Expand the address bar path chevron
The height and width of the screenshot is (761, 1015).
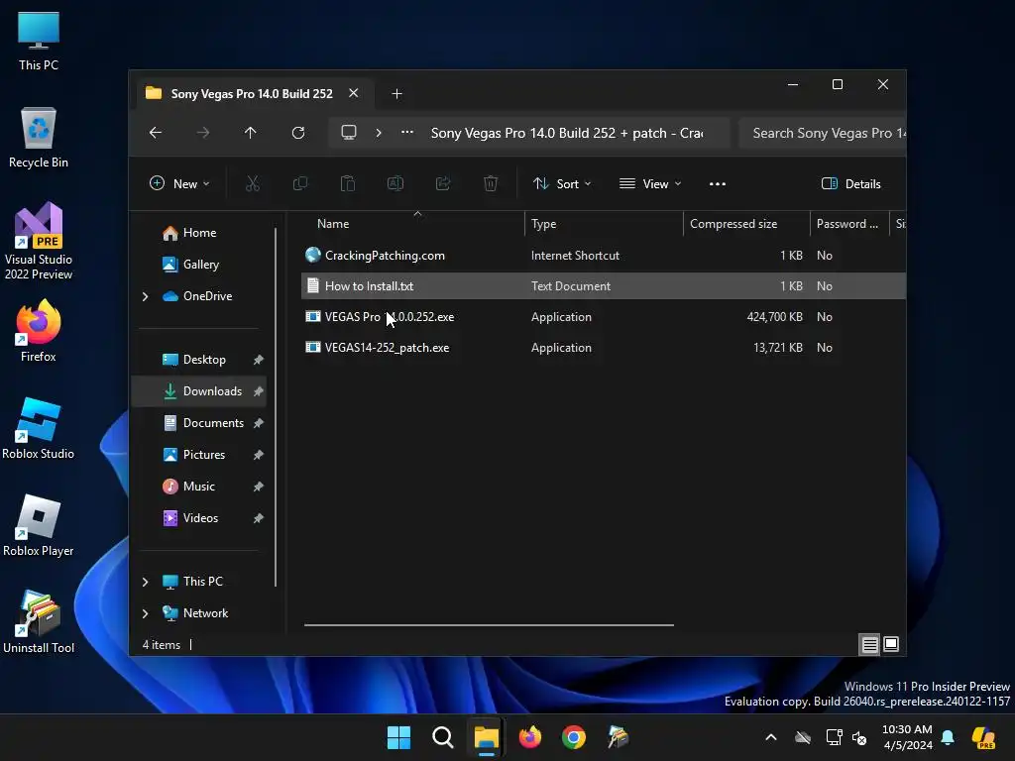click(x=379, y=133)
